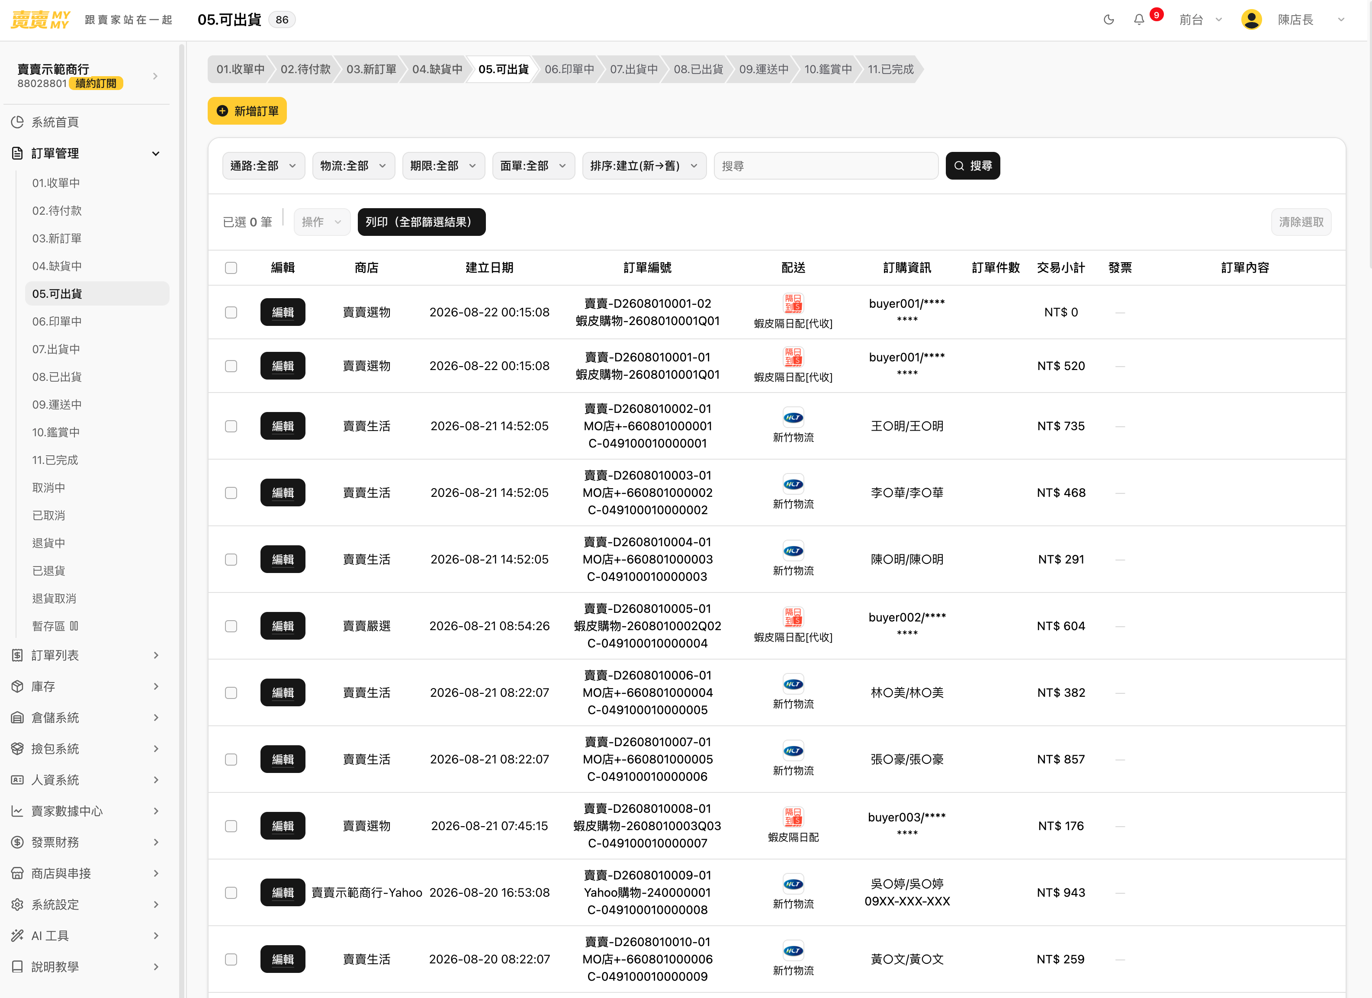Open the 期限:全部 dropdown

pos(443,166)
